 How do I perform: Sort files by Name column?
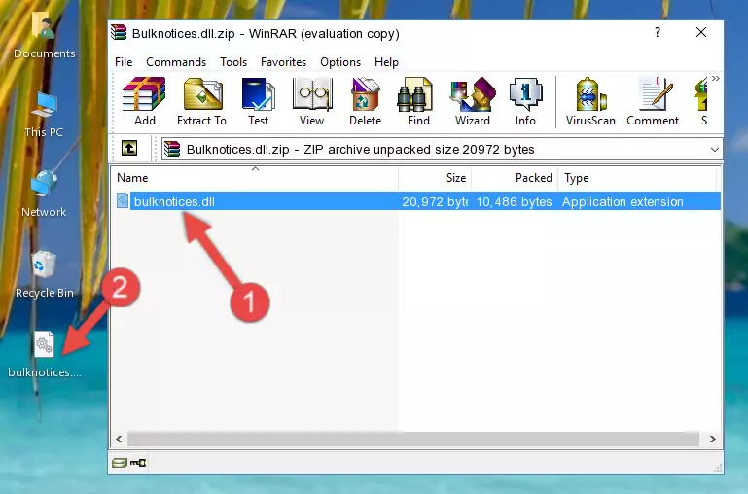pos(255,178)
